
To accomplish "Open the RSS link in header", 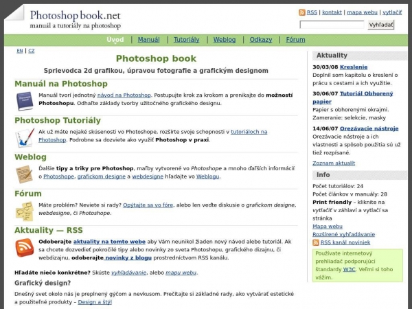I will click(x=312, y=12).
